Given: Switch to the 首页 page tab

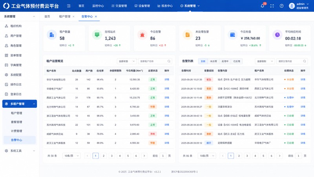Looking at the screenshot, I should [47, 17].
